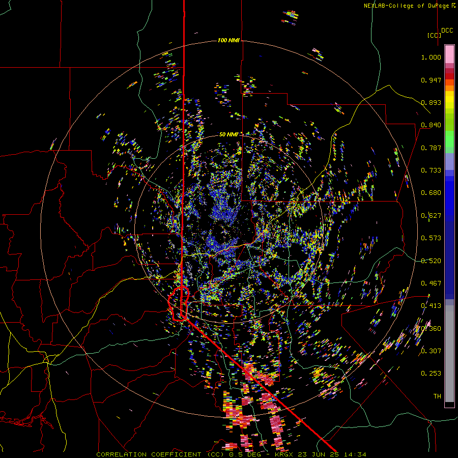
Task: Click the 0.627 color scale value
Action: click(431, 216)
